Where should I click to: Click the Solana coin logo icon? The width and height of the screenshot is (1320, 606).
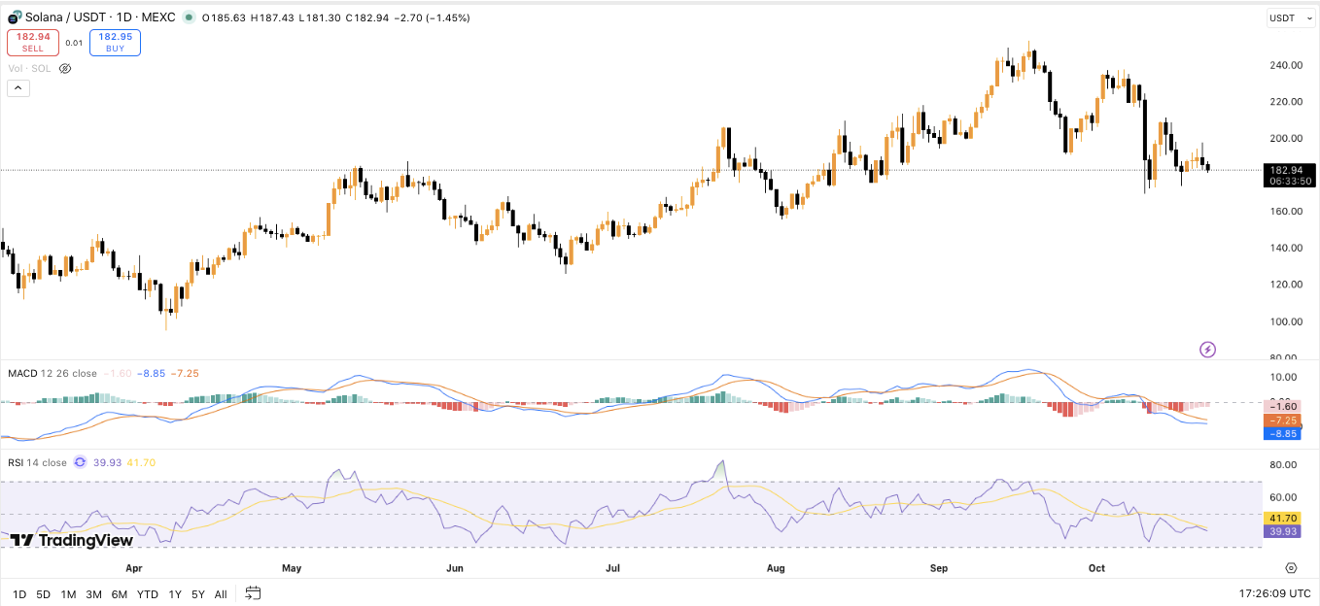[15, 17]
